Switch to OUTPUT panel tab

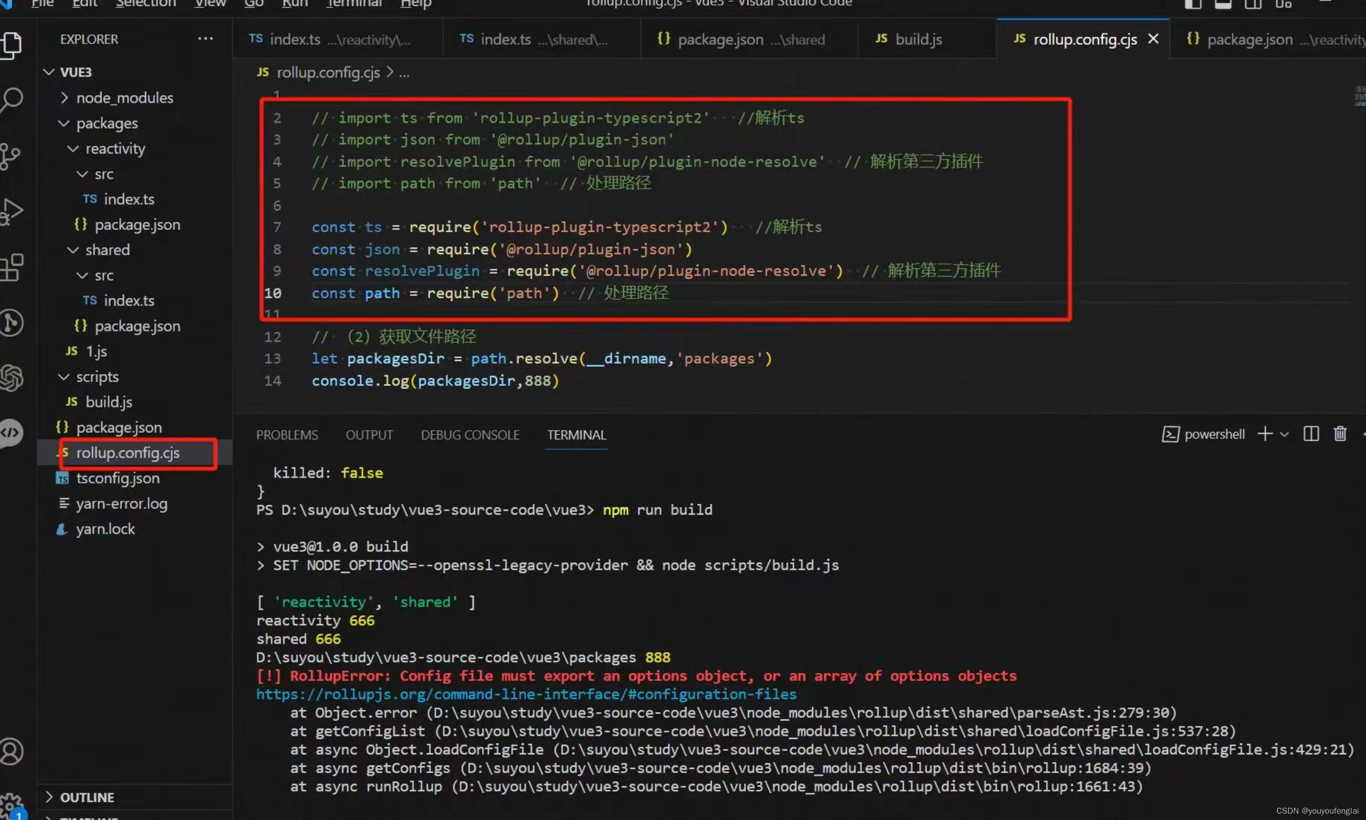(369, 435)
